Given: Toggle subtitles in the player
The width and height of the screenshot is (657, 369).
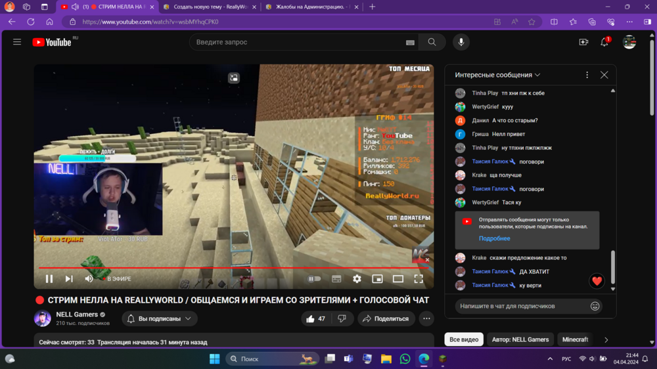Looking at the screenshot, I should pyautogui.click(x=336, y=279).
